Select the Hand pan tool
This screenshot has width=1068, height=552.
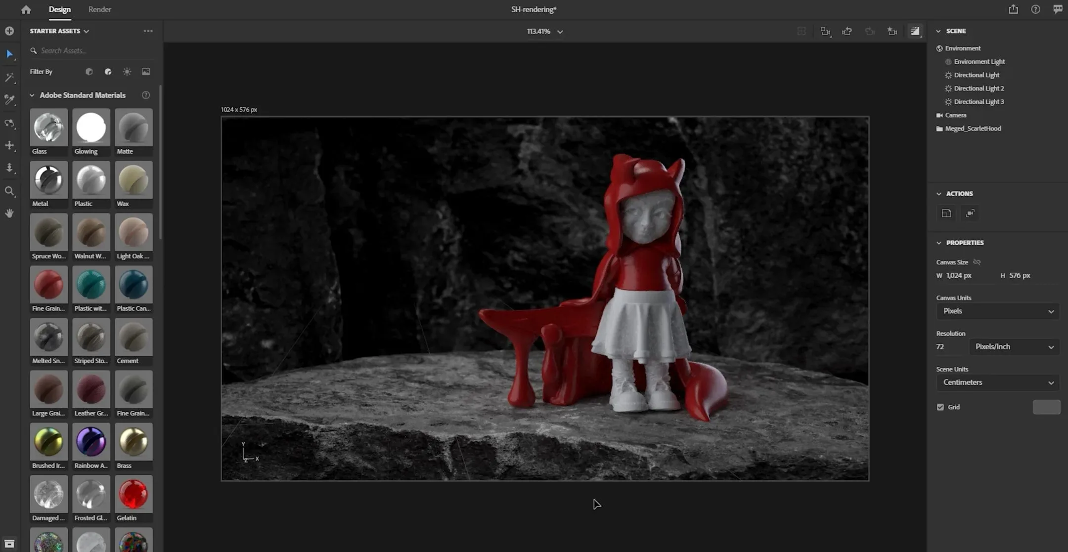9,213
